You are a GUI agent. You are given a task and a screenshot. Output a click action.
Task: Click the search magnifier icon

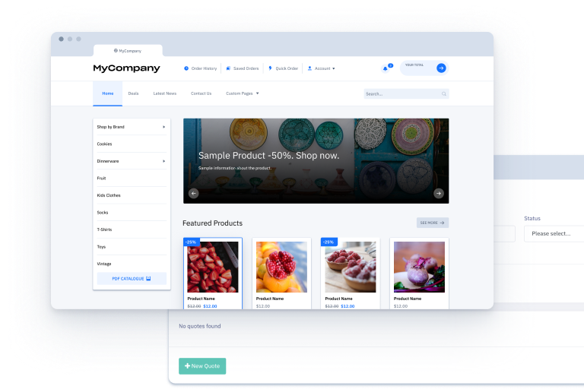[444, 94]
